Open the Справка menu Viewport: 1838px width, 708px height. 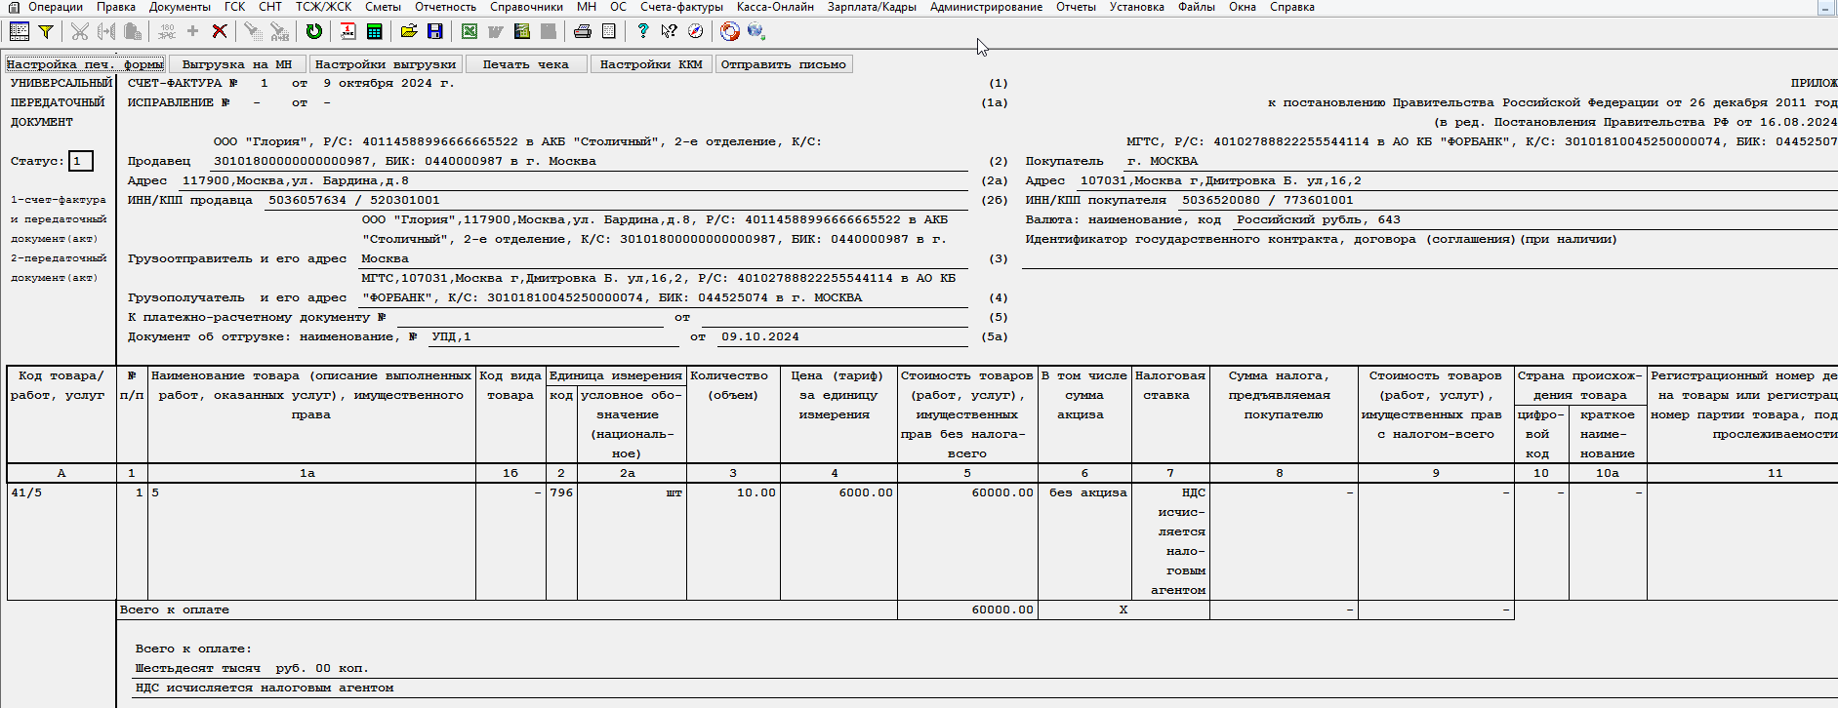pyautogui.click(x=1292, y=7)
